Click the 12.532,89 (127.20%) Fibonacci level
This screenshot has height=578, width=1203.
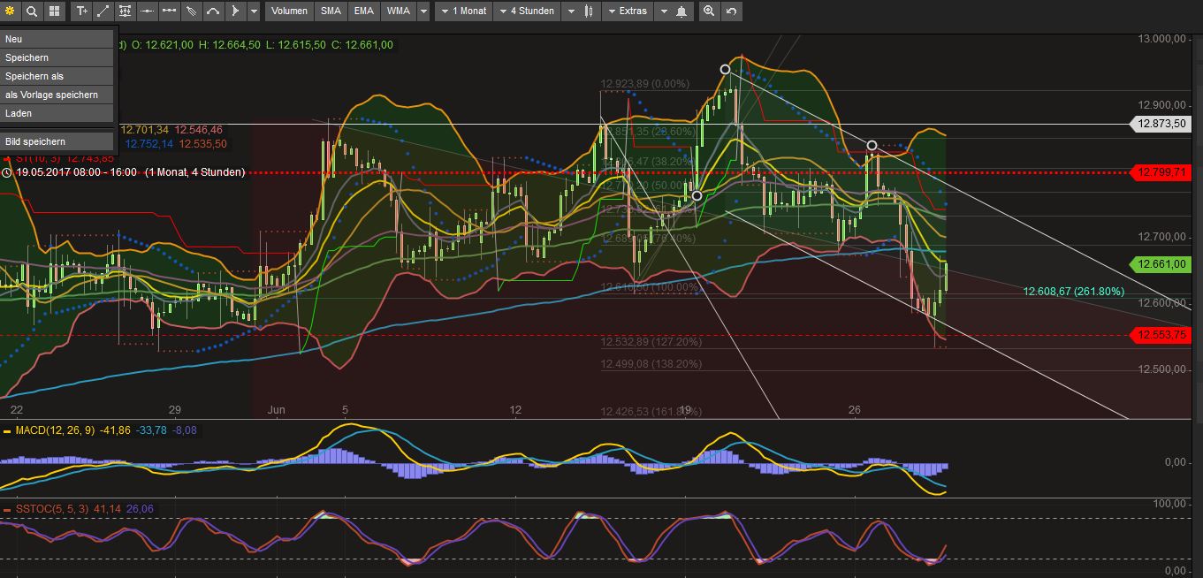click(x=651, y=341)
